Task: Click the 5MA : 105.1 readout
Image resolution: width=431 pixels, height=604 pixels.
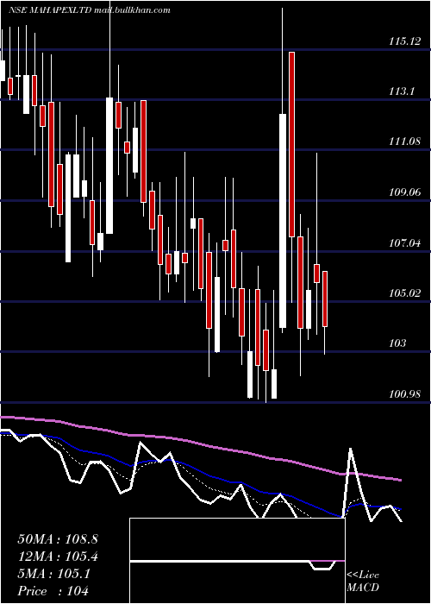Action: pos(53,574)
